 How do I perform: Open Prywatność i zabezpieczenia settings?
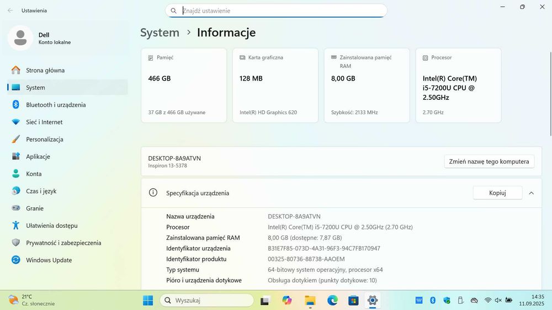pyautogui.click(x=67, y=243)
